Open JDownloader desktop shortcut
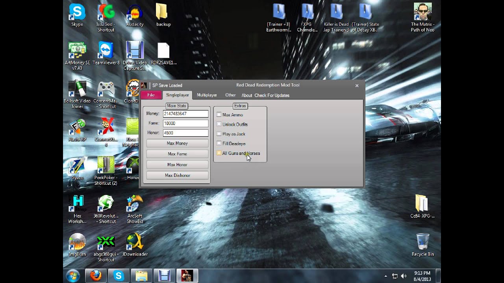The height and width of the screenshot is (283, 504). pos(135,245)
